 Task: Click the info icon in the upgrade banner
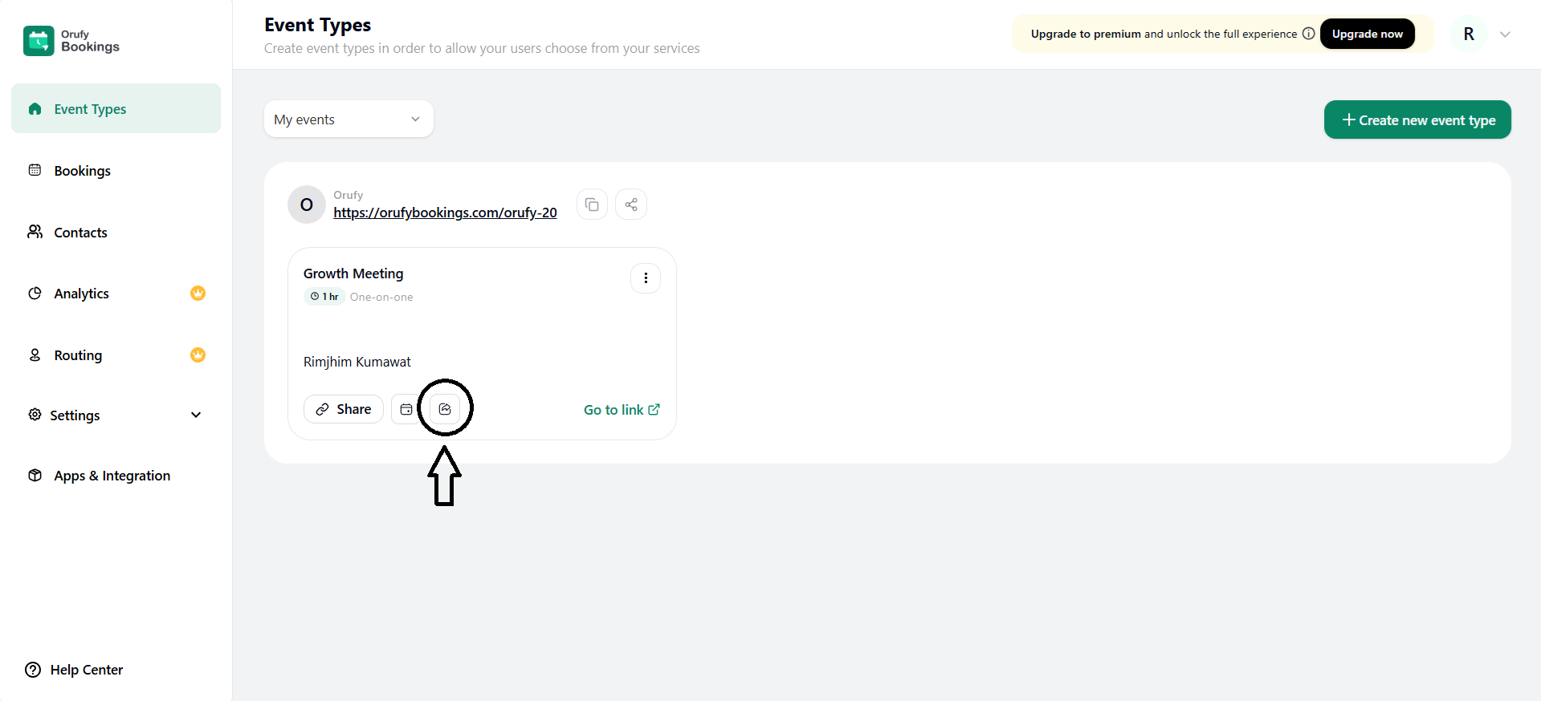1308,34
